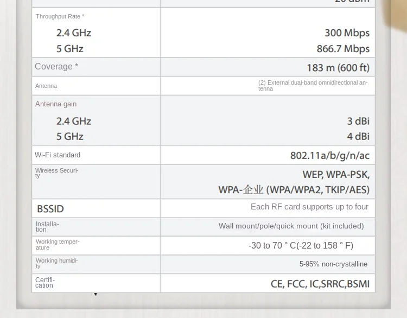Click the -30 to 70 °C temperature value
This screenshot has height=318, width=407.
(301, 246)
